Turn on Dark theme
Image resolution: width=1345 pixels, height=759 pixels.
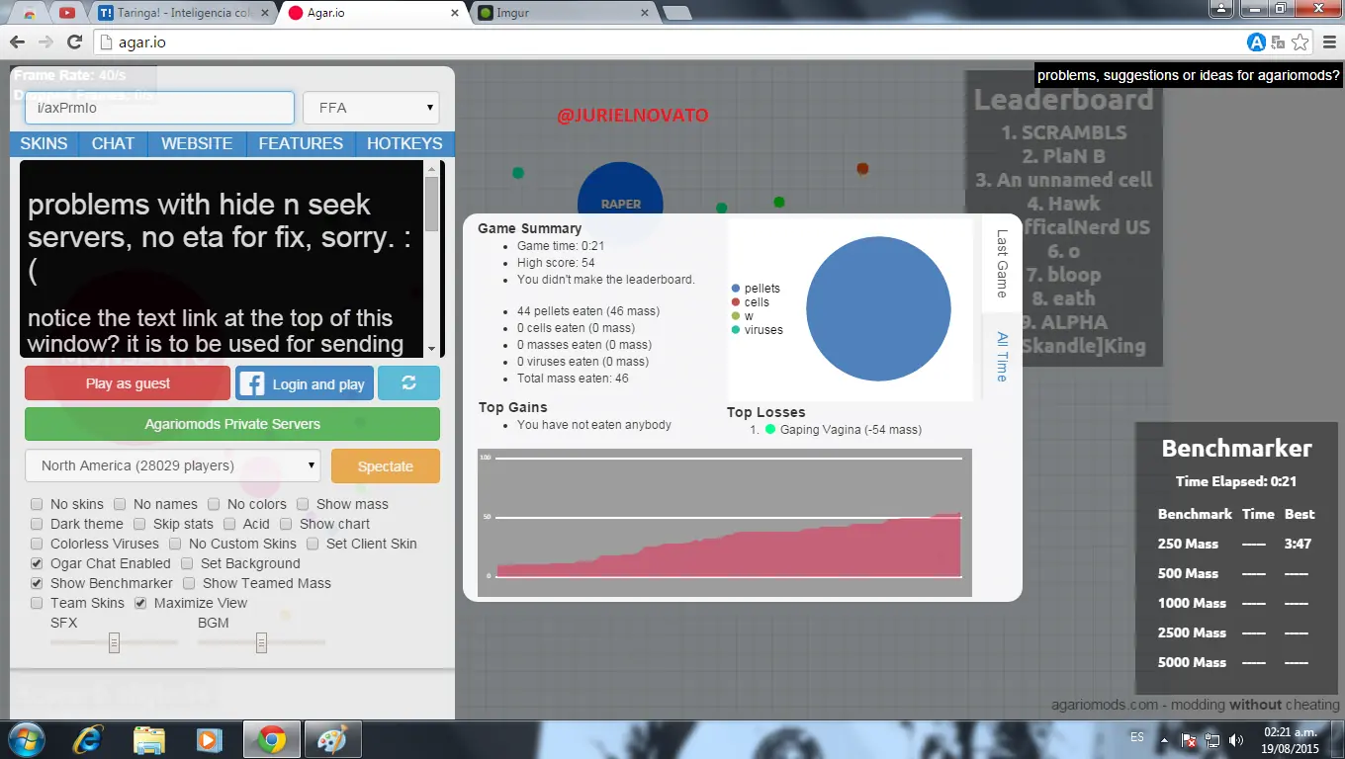[x=37, y=524]
